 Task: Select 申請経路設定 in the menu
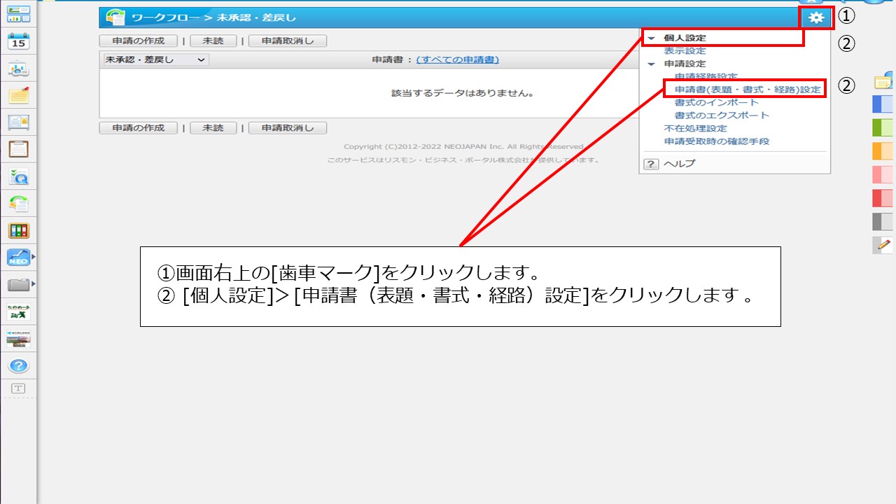click(x=706, y=77)
